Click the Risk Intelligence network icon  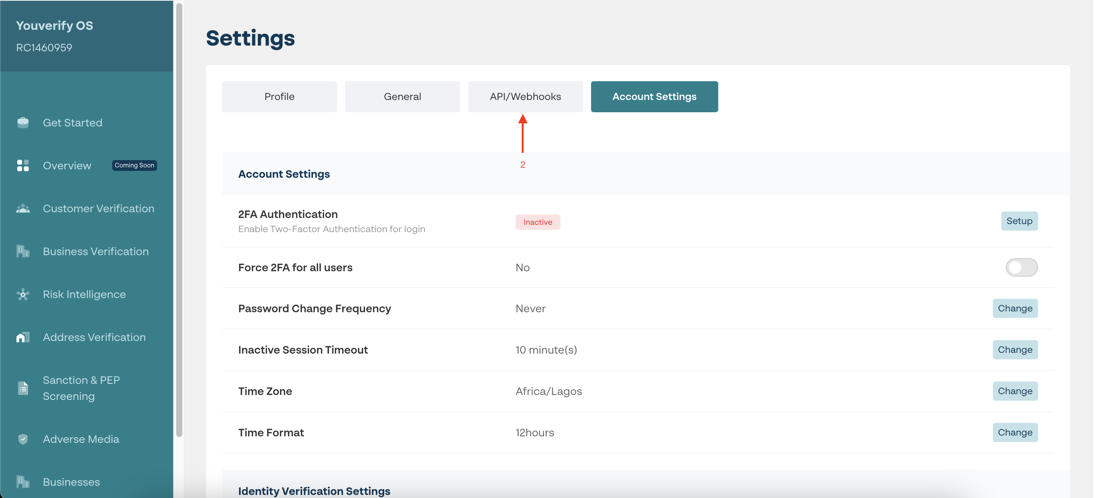click(23, 294)
